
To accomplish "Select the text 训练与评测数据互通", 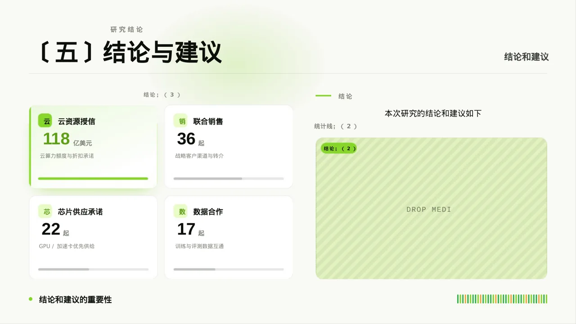I will tap(199, 247).
